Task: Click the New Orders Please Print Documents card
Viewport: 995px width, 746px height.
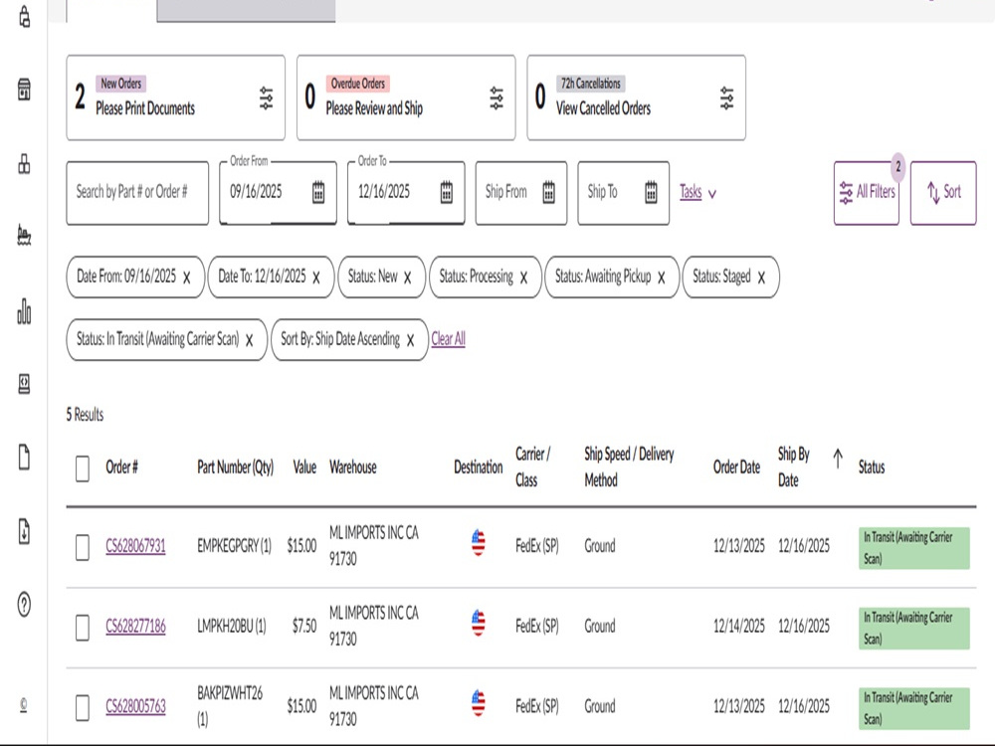Action: point(176,97)
